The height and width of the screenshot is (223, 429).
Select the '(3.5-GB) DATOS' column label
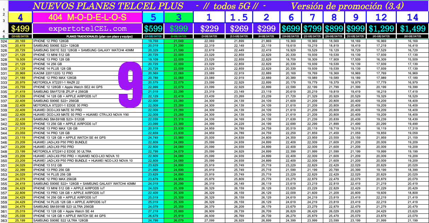239,36
